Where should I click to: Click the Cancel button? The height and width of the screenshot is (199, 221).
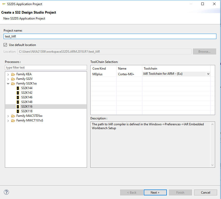206,193
